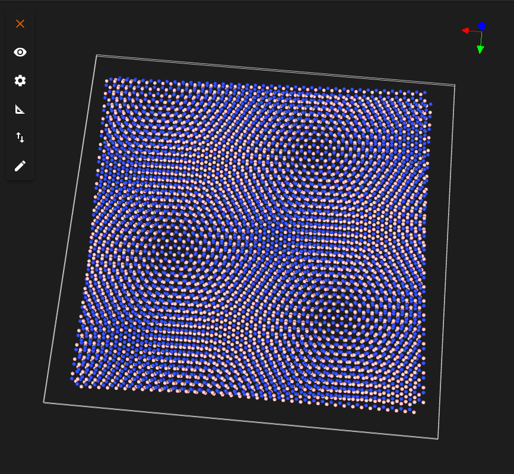The height and width of the screenshot is (474, 514).
Task: Click the red X-axis arrow on the gizmo
Action: (465, 30)
